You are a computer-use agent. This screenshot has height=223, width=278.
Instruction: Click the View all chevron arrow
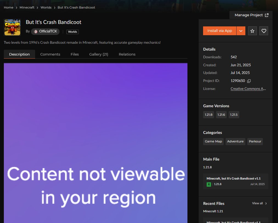(x=266, y=203)
